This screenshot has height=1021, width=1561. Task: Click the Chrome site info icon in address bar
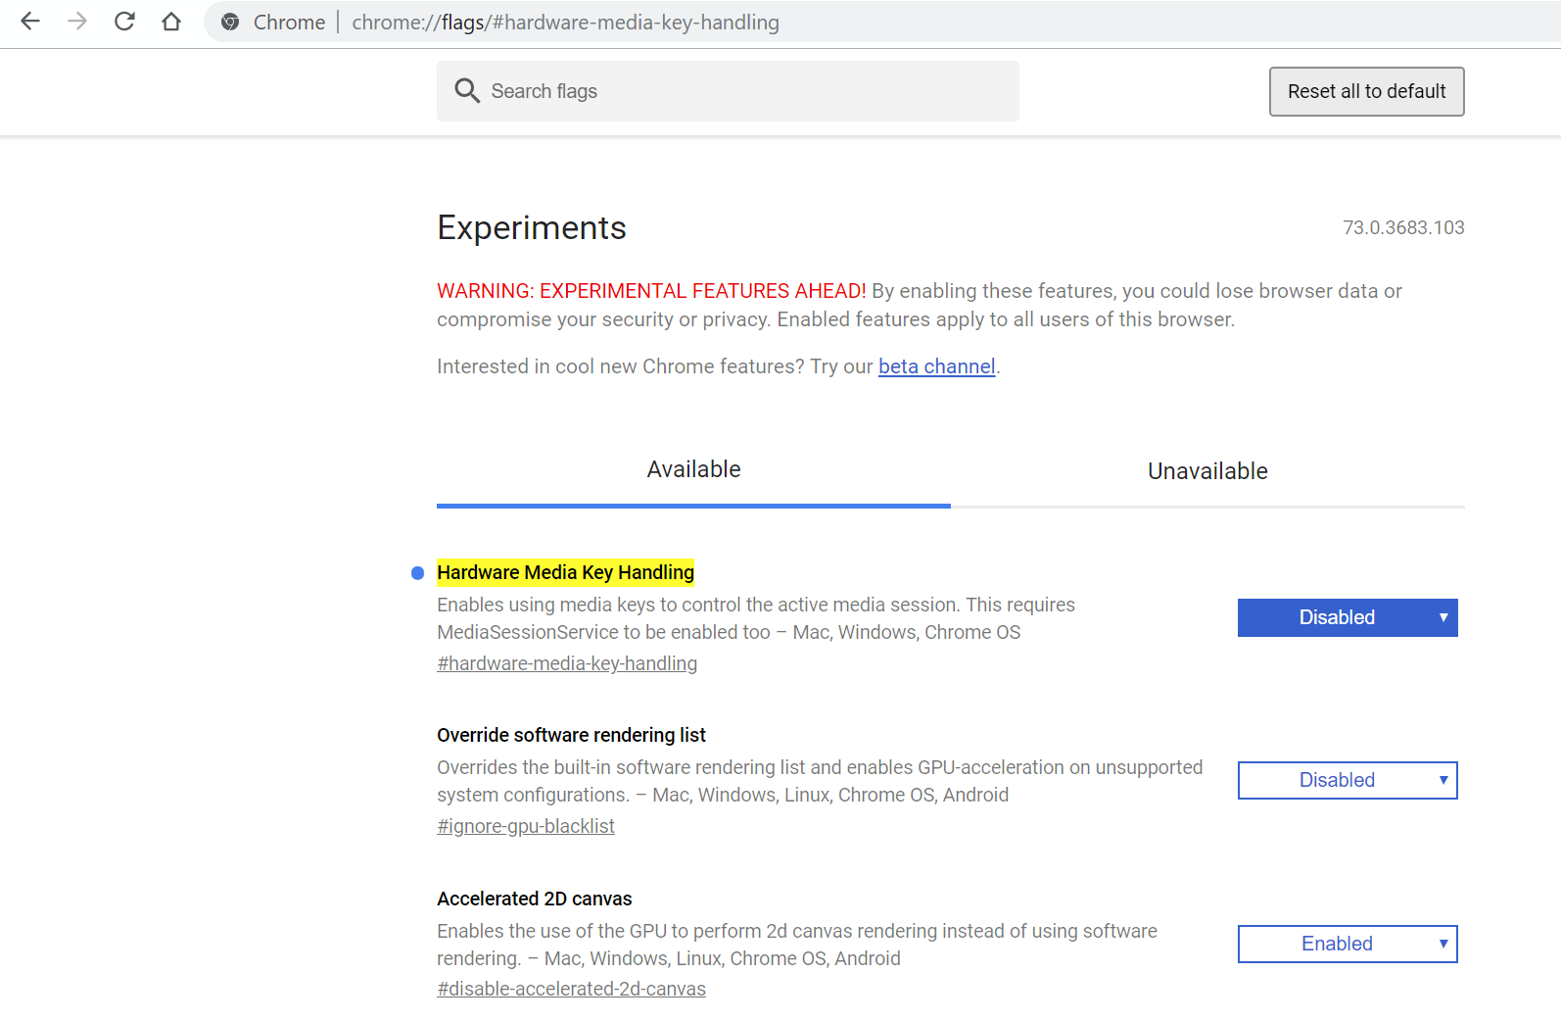coord(230,22)
